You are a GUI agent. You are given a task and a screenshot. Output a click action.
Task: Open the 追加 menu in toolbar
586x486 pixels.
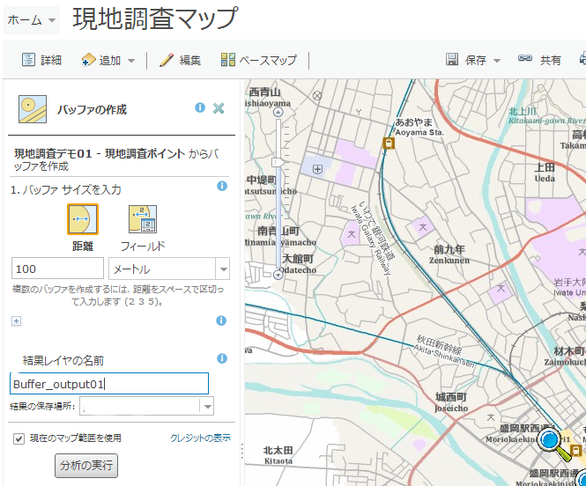(108, 60)
